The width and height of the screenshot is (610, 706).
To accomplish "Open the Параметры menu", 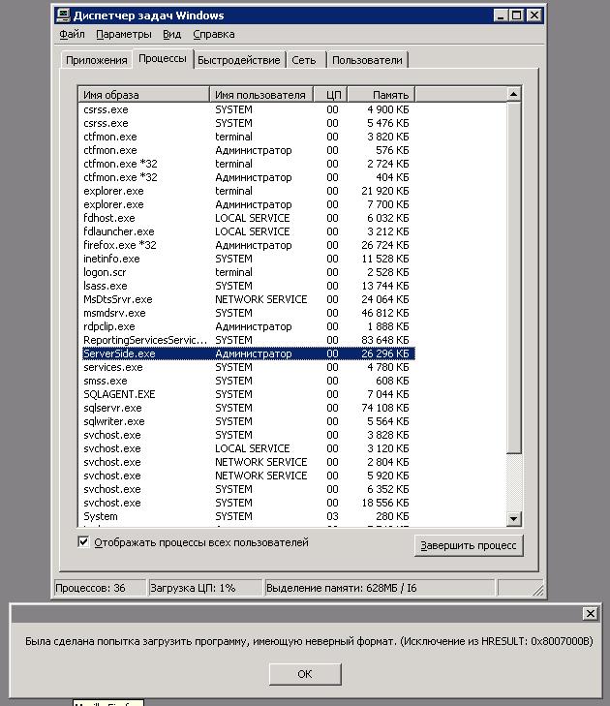I will pos(124,34).
